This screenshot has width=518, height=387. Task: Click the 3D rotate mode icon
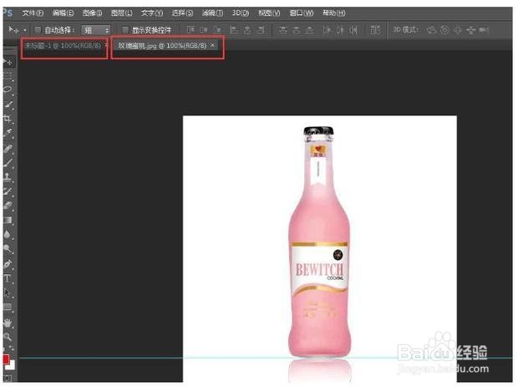431,30
